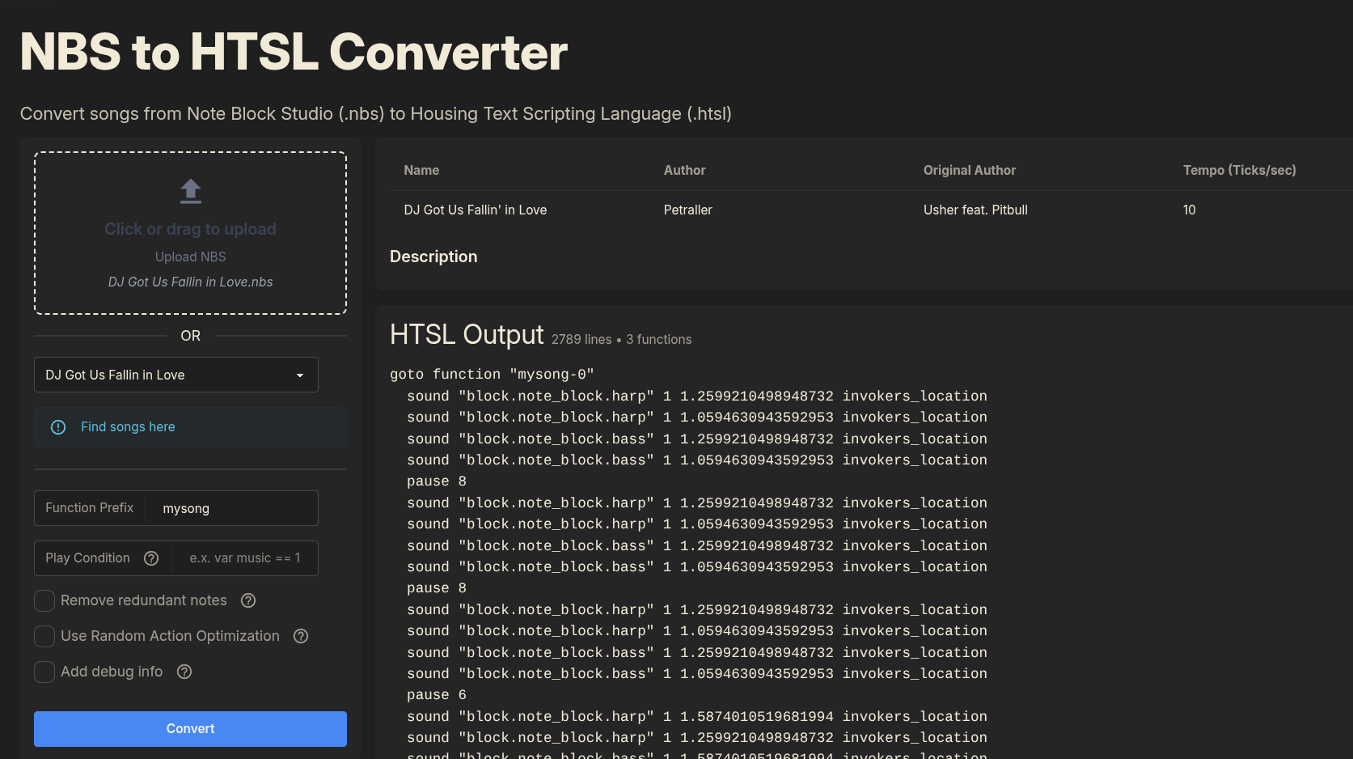
Task: Click the Tempo (Ticks/sec) column header
Action: pos(1239,170)
